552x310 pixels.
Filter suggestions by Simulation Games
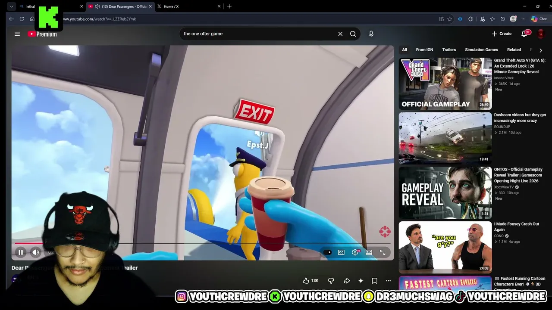(x=481, y=50)
